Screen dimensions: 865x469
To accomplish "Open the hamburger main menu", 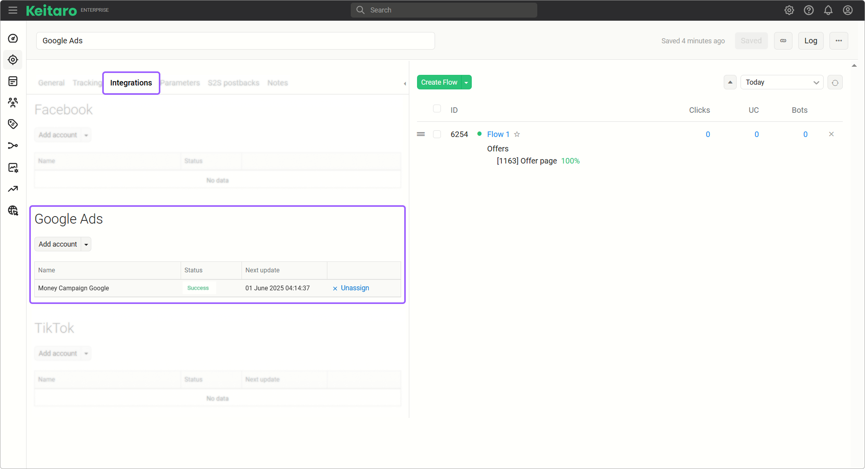I will 13,10.
